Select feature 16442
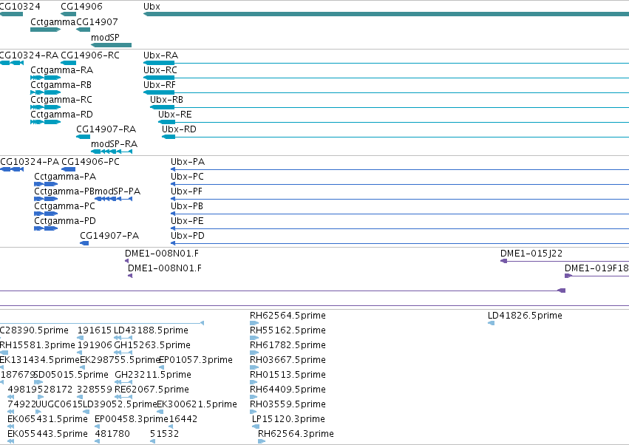The width and height of the screenshot is (629, 445). [x=171, y=427]
